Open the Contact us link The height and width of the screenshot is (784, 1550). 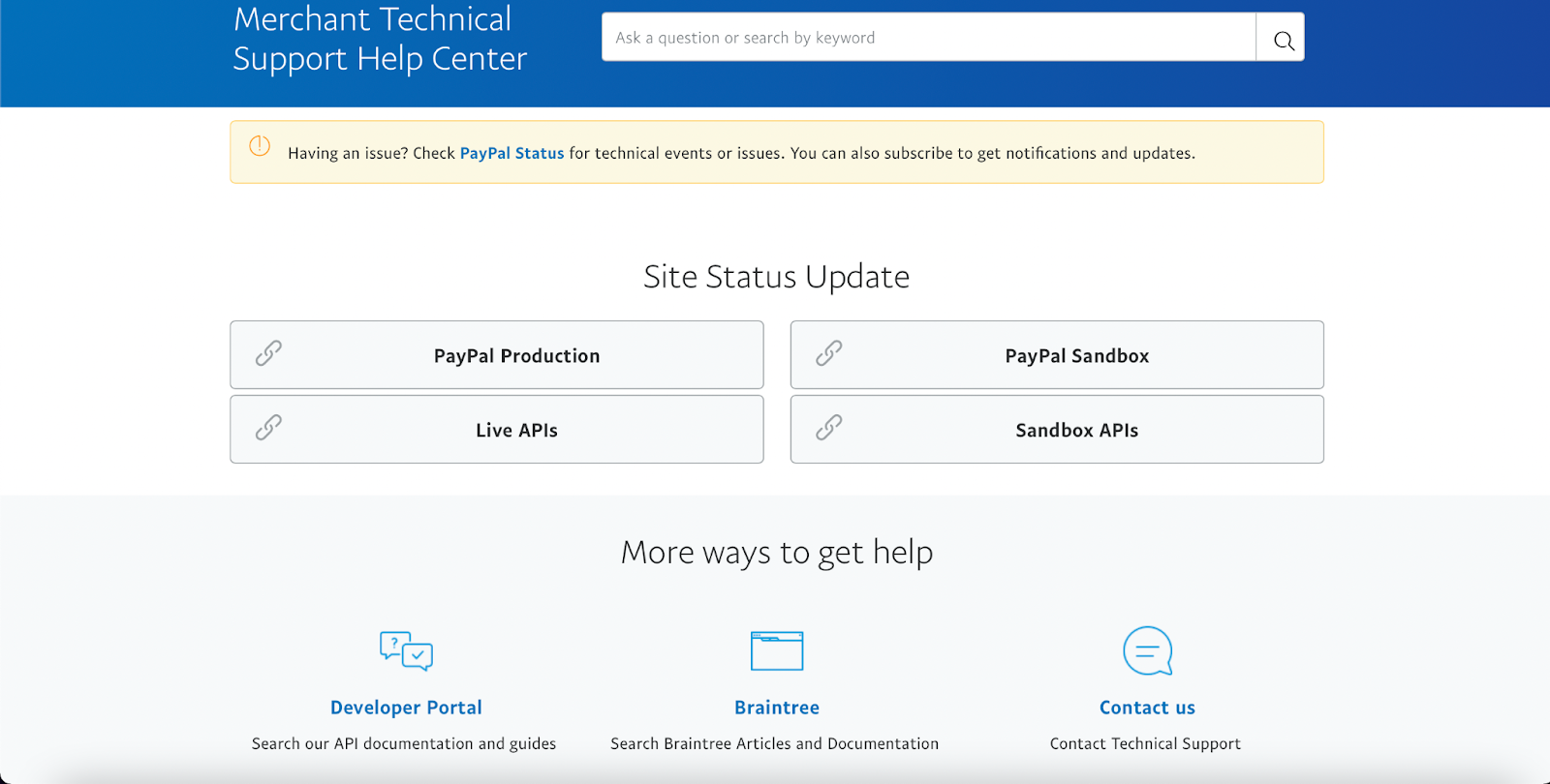coord(1147,708)
